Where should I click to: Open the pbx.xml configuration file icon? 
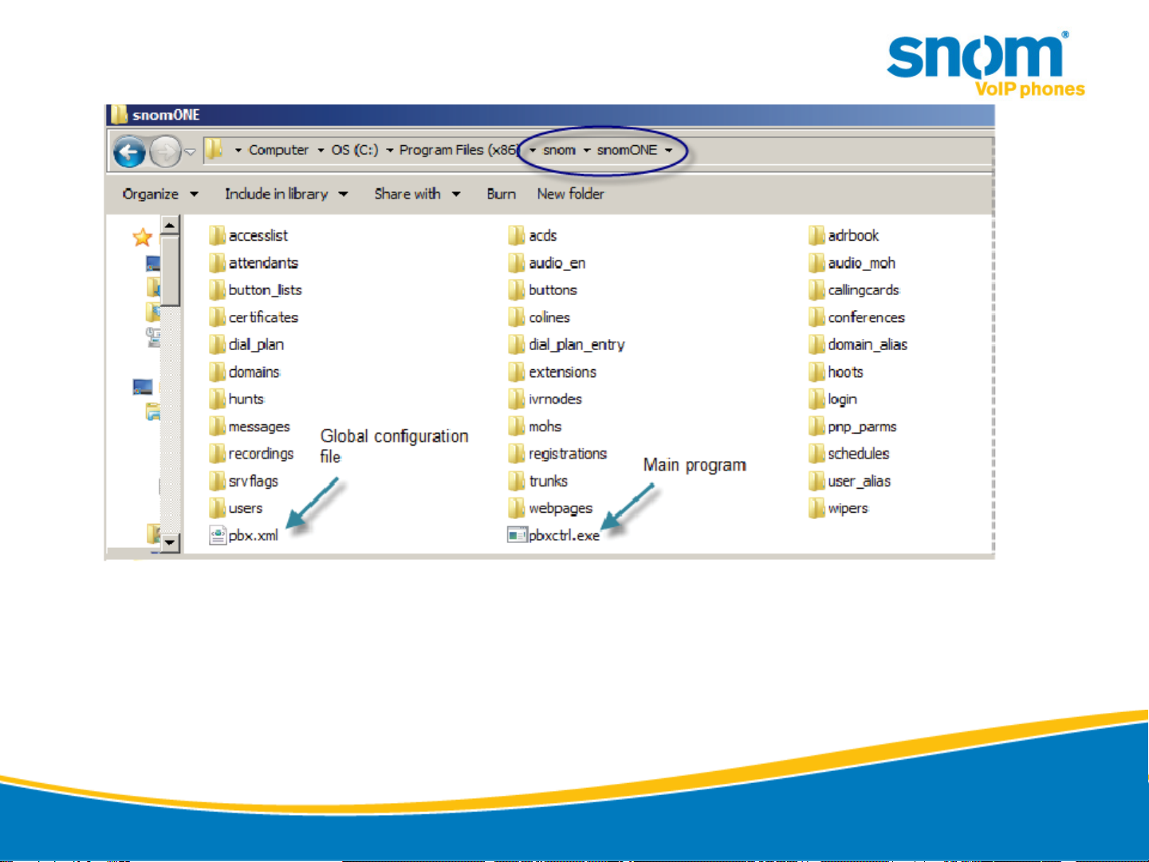pyautogui.click(x=218, y=535)
